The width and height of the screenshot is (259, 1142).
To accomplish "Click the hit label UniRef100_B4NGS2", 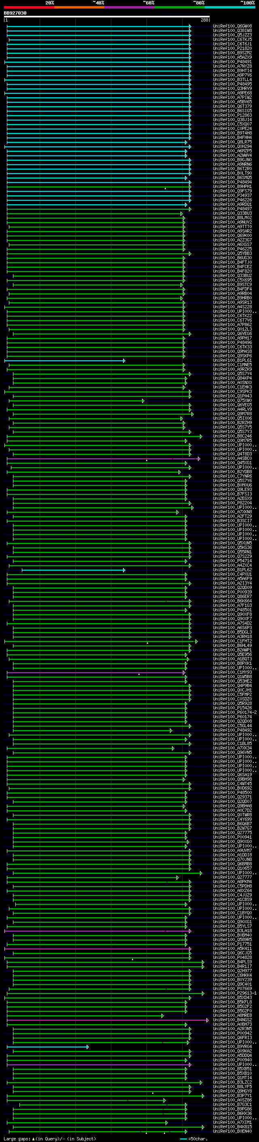I will coord(232,1020).
